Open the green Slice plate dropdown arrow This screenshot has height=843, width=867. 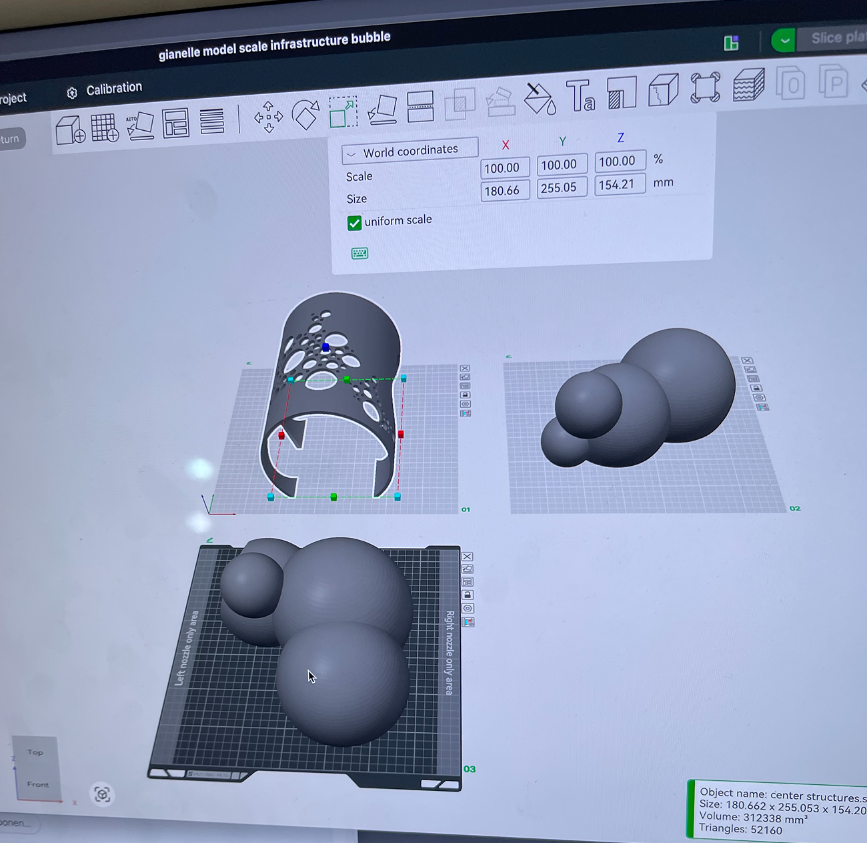(x=784, y=40)
